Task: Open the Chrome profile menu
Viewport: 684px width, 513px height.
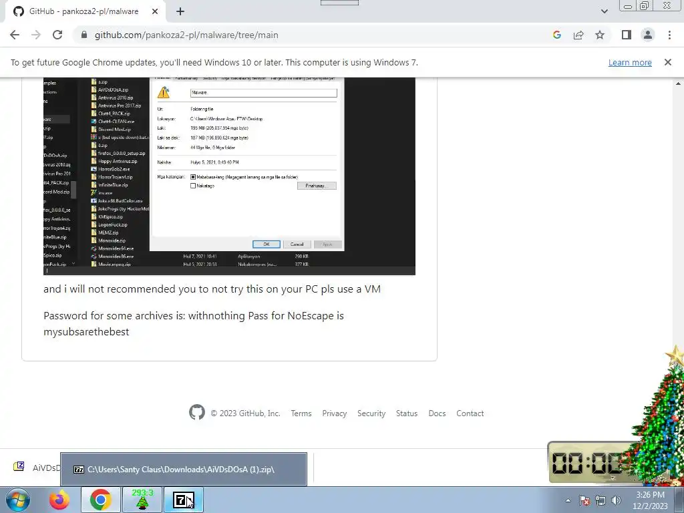Action: pyautogui.click(x=648, y=35)
